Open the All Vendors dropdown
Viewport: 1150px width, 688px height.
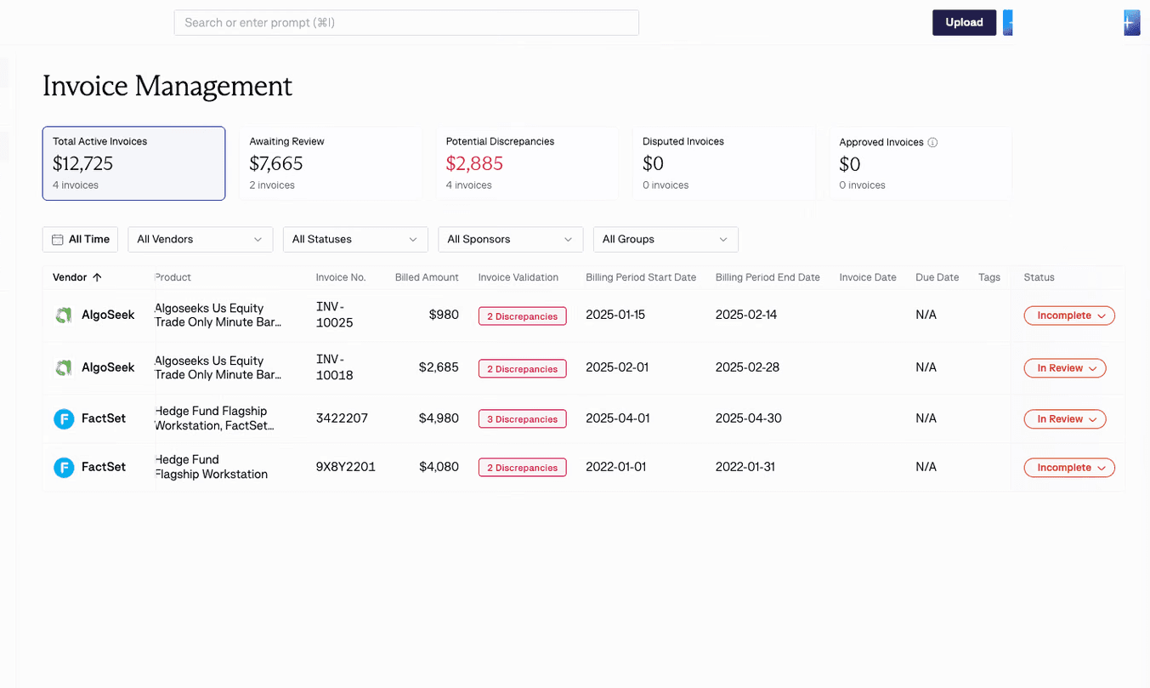pos(201,240)
